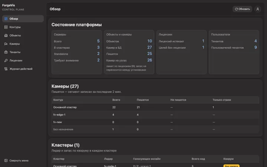Click the Только стрим column header

point(222,100)
